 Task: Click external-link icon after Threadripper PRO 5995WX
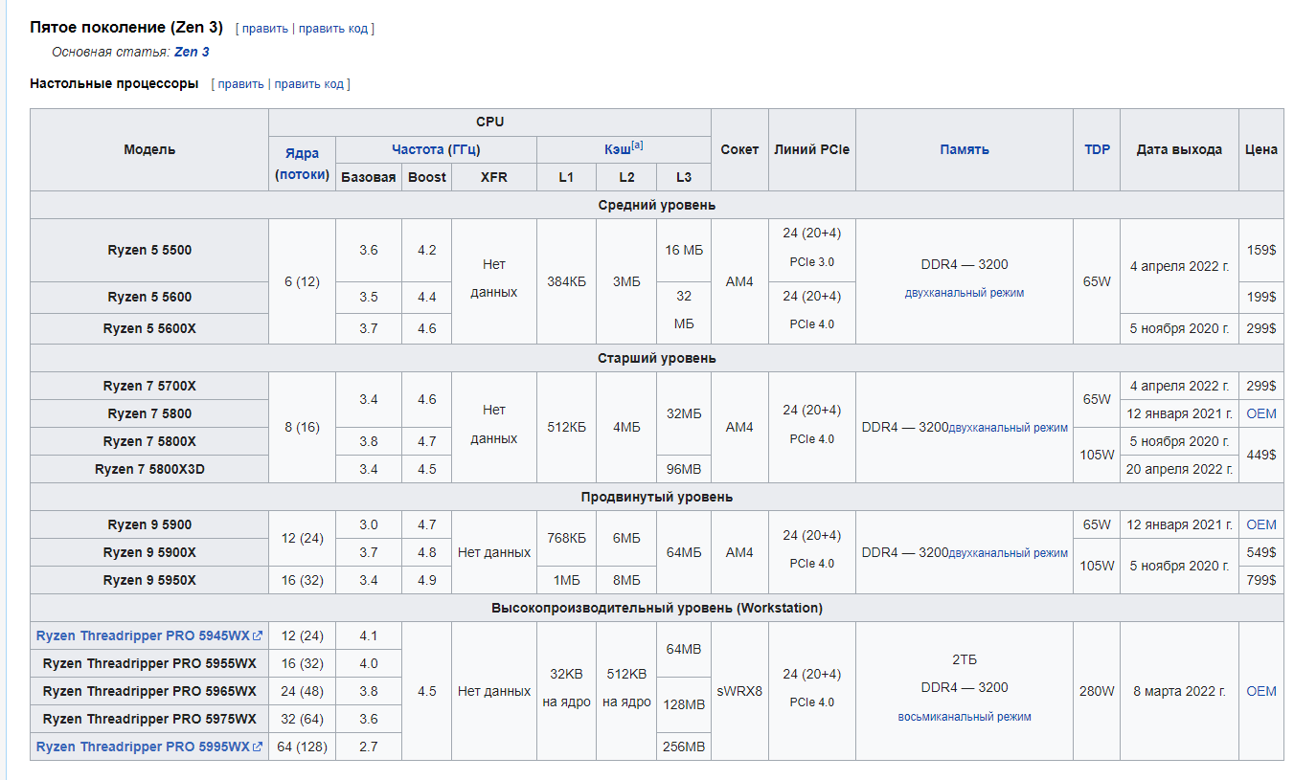(x=258, y=747)
